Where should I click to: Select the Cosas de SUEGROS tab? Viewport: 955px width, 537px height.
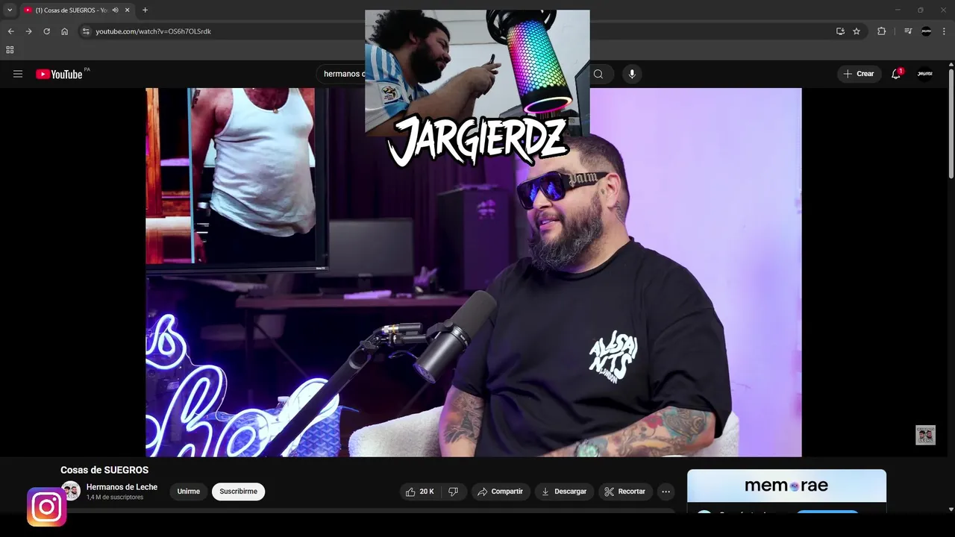pos(72,10)
